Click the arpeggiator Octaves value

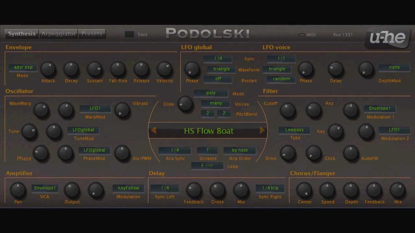[x=207, y=150]
